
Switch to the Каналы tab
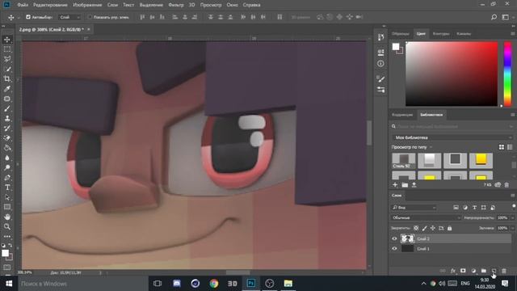point(464,34)
